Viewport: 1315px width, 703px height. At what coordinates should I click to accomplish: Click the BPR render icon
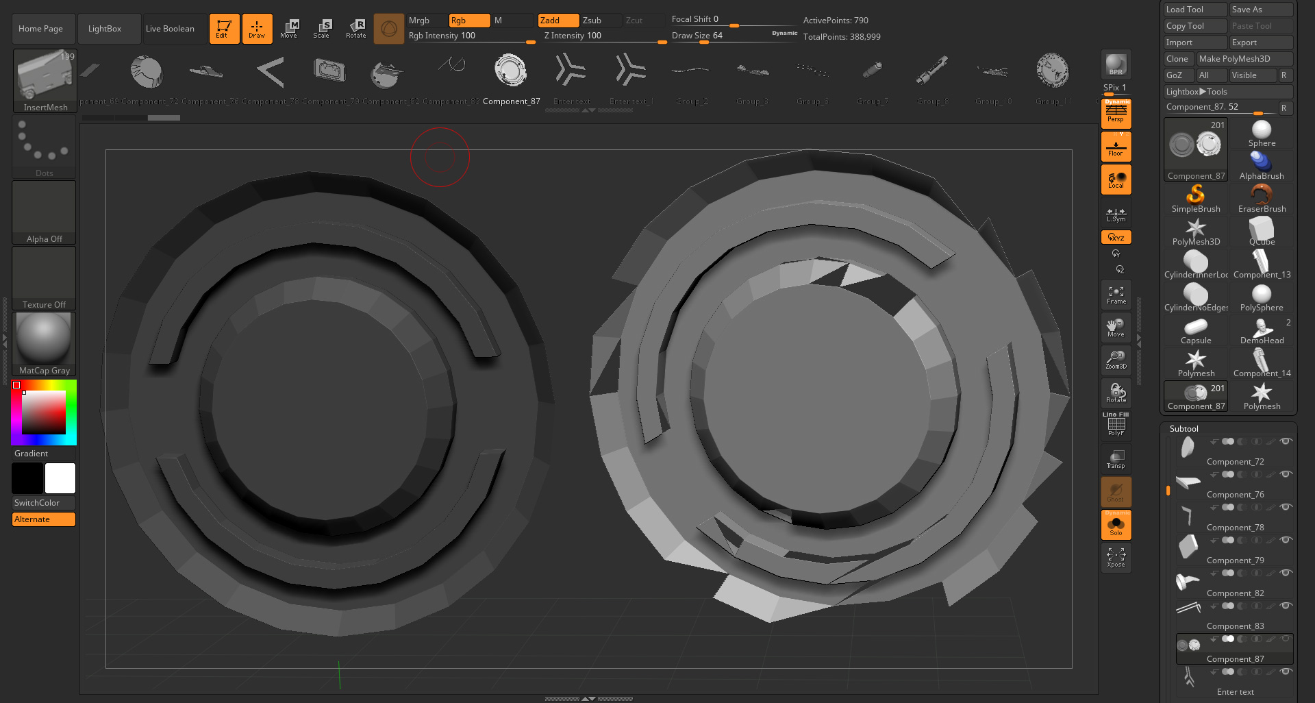(1116, 65)
